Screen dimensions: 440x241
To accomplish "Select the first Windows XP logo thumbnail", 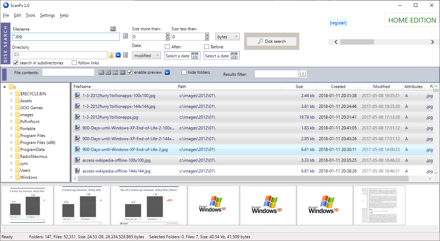I will pos(214,205).
